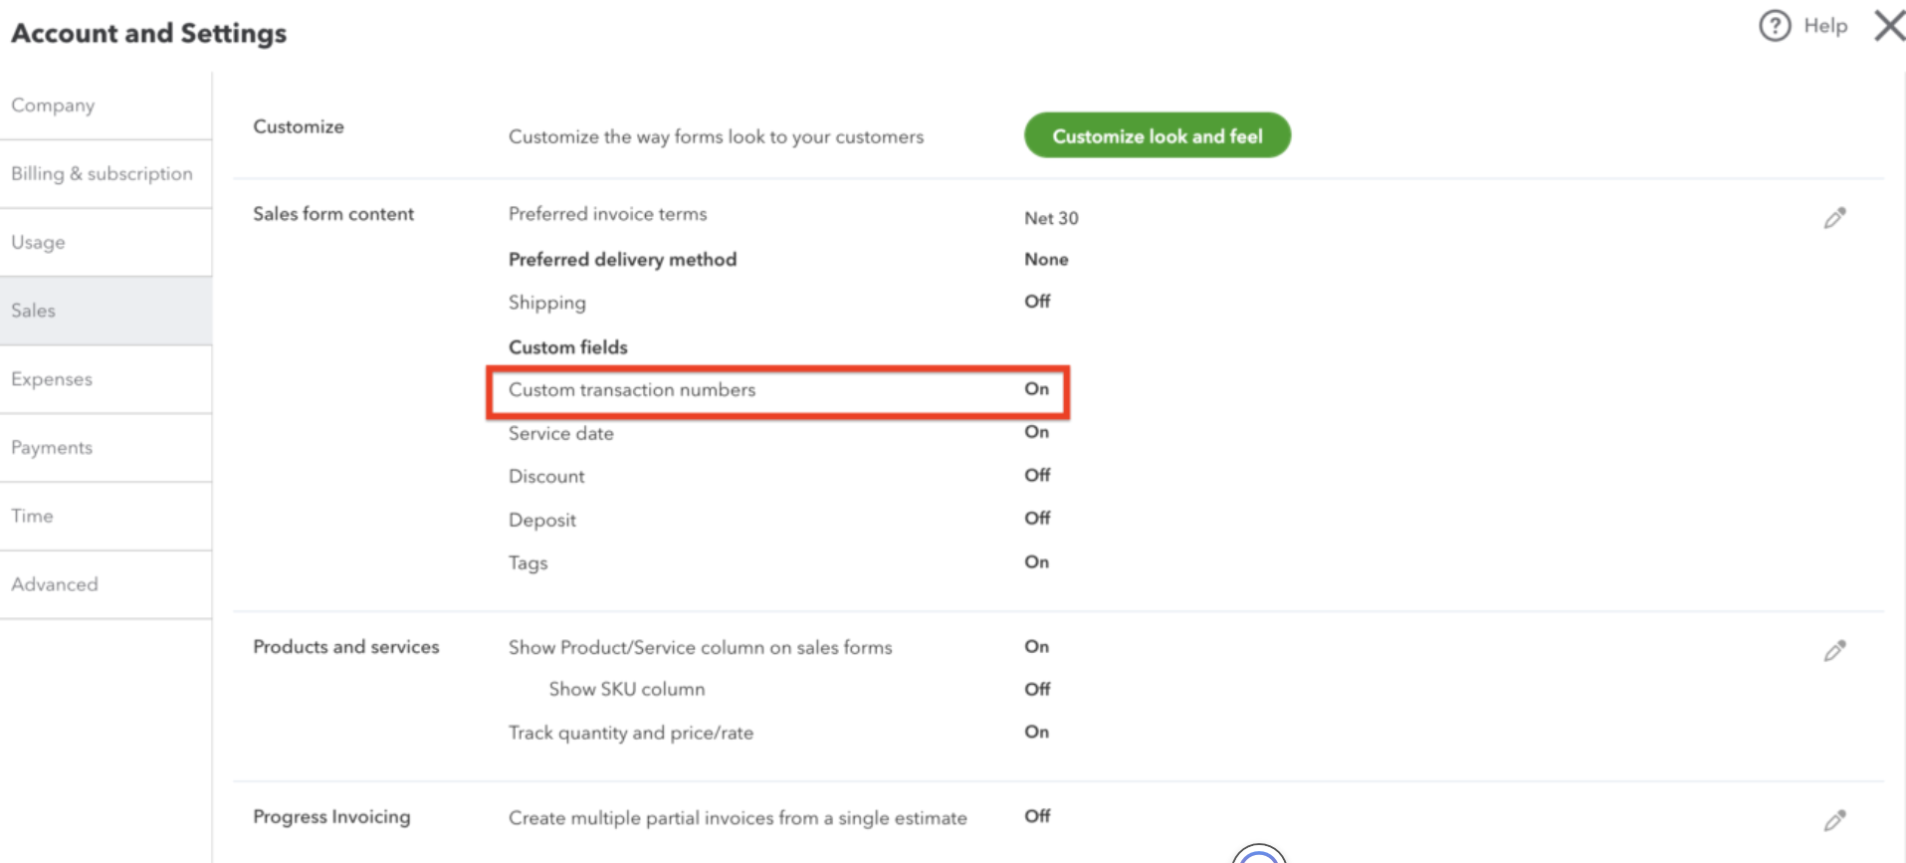Click the Sales form content heading

point(333,214)
